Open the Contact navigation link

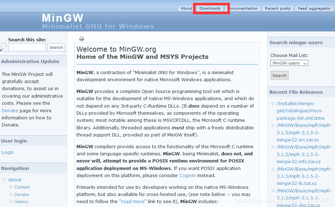[22, 187]
